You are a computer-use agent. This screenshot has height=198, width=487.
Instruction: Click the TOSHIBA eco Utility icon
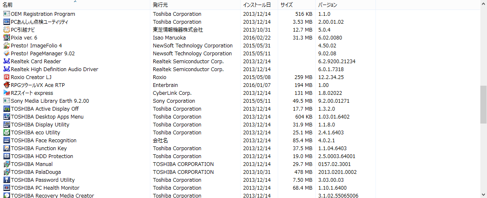6,132
